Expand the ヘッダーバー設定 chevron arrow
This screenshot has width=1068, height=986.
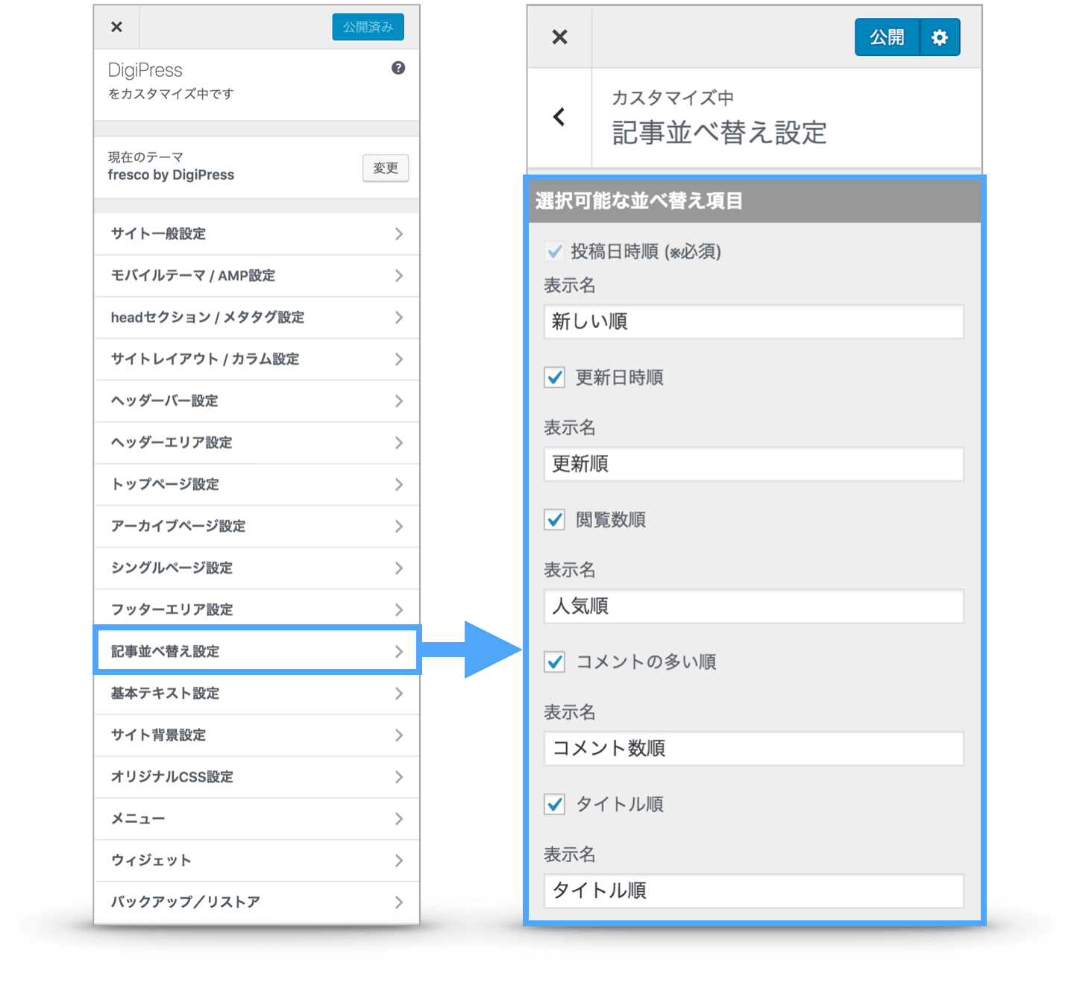[x=399, y=401]
